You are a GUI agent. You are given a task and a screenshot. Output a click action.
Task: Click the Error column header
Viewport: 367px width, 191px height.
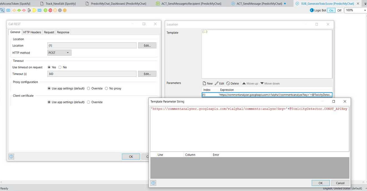click(216, 155)
